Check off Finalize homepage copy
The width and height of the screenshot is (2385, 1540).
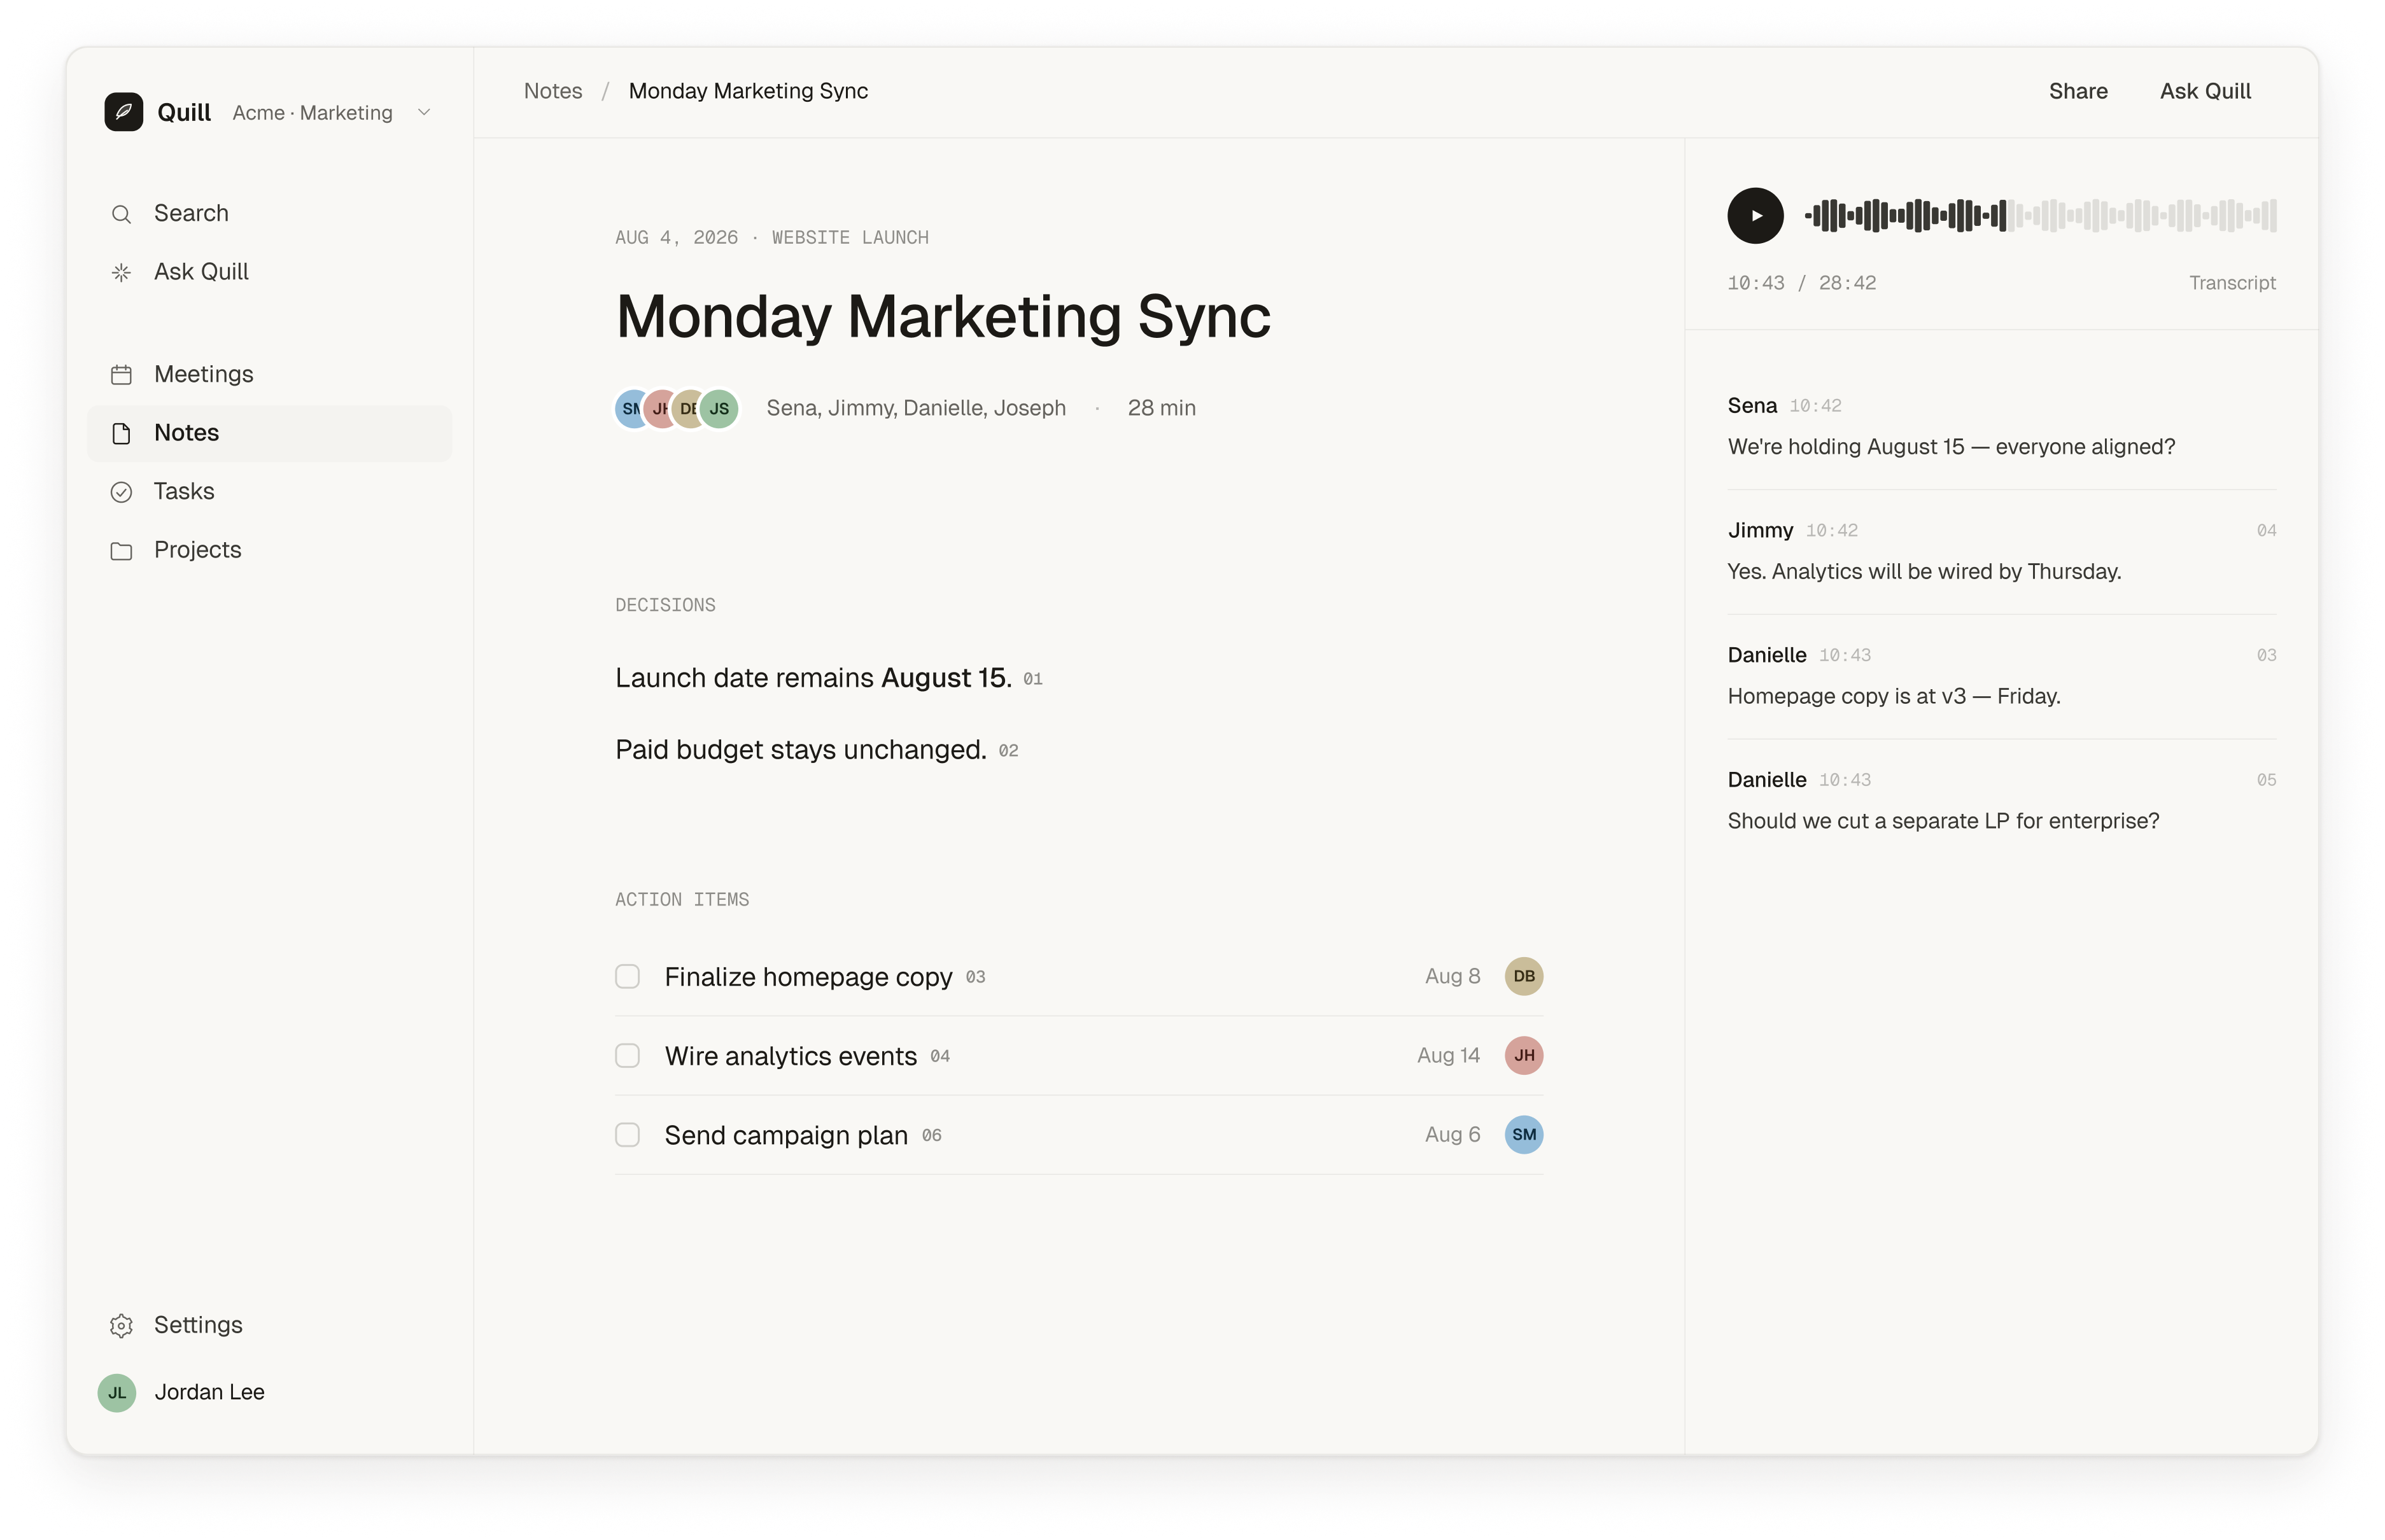click(x=627, y=976)
